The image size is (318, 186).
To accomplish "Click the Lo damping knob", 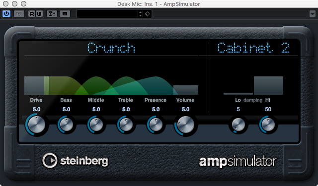I will click(238, 124).
